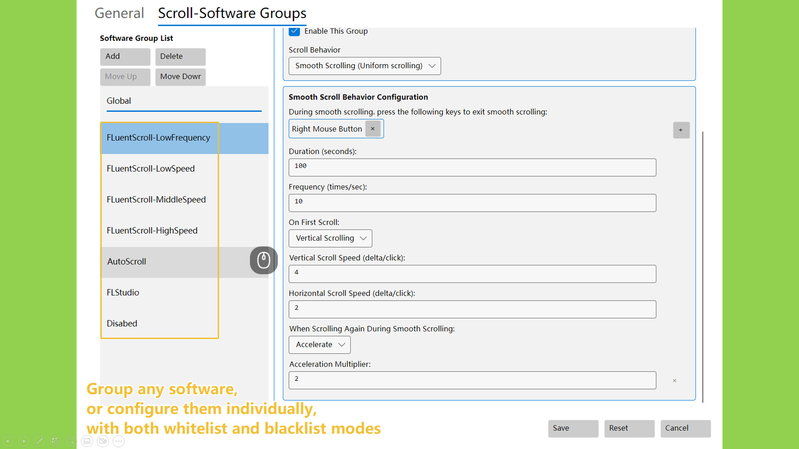
Task: Toggle subtitles icon in slideshow bar
Action: click(x=87, y=441)
